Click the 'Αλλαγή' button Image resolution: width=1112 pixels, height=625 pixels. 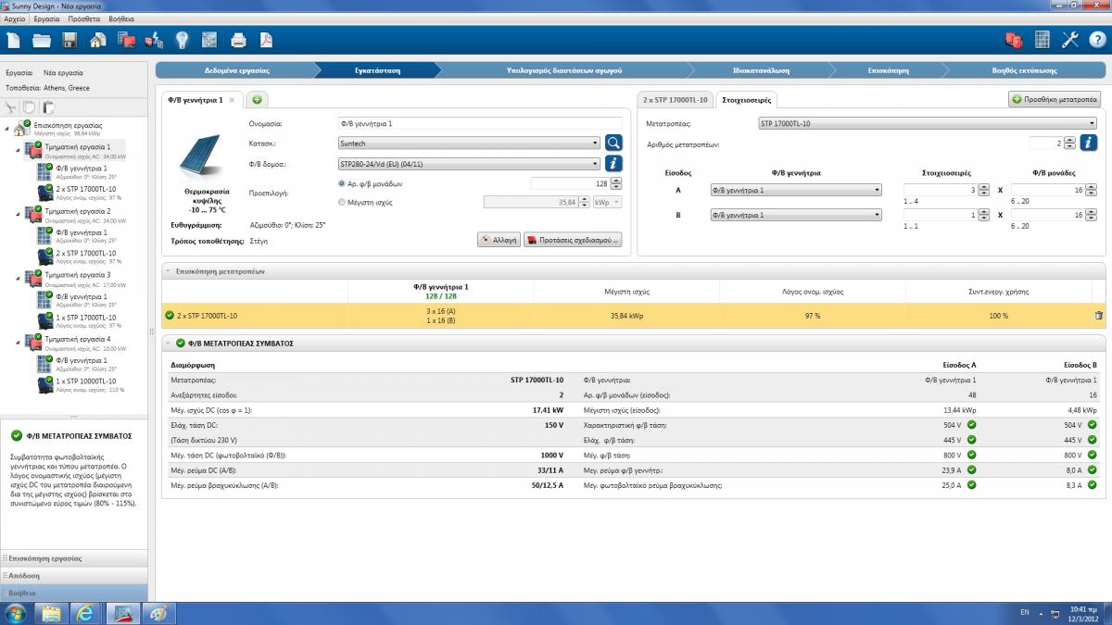pos(499,239)
